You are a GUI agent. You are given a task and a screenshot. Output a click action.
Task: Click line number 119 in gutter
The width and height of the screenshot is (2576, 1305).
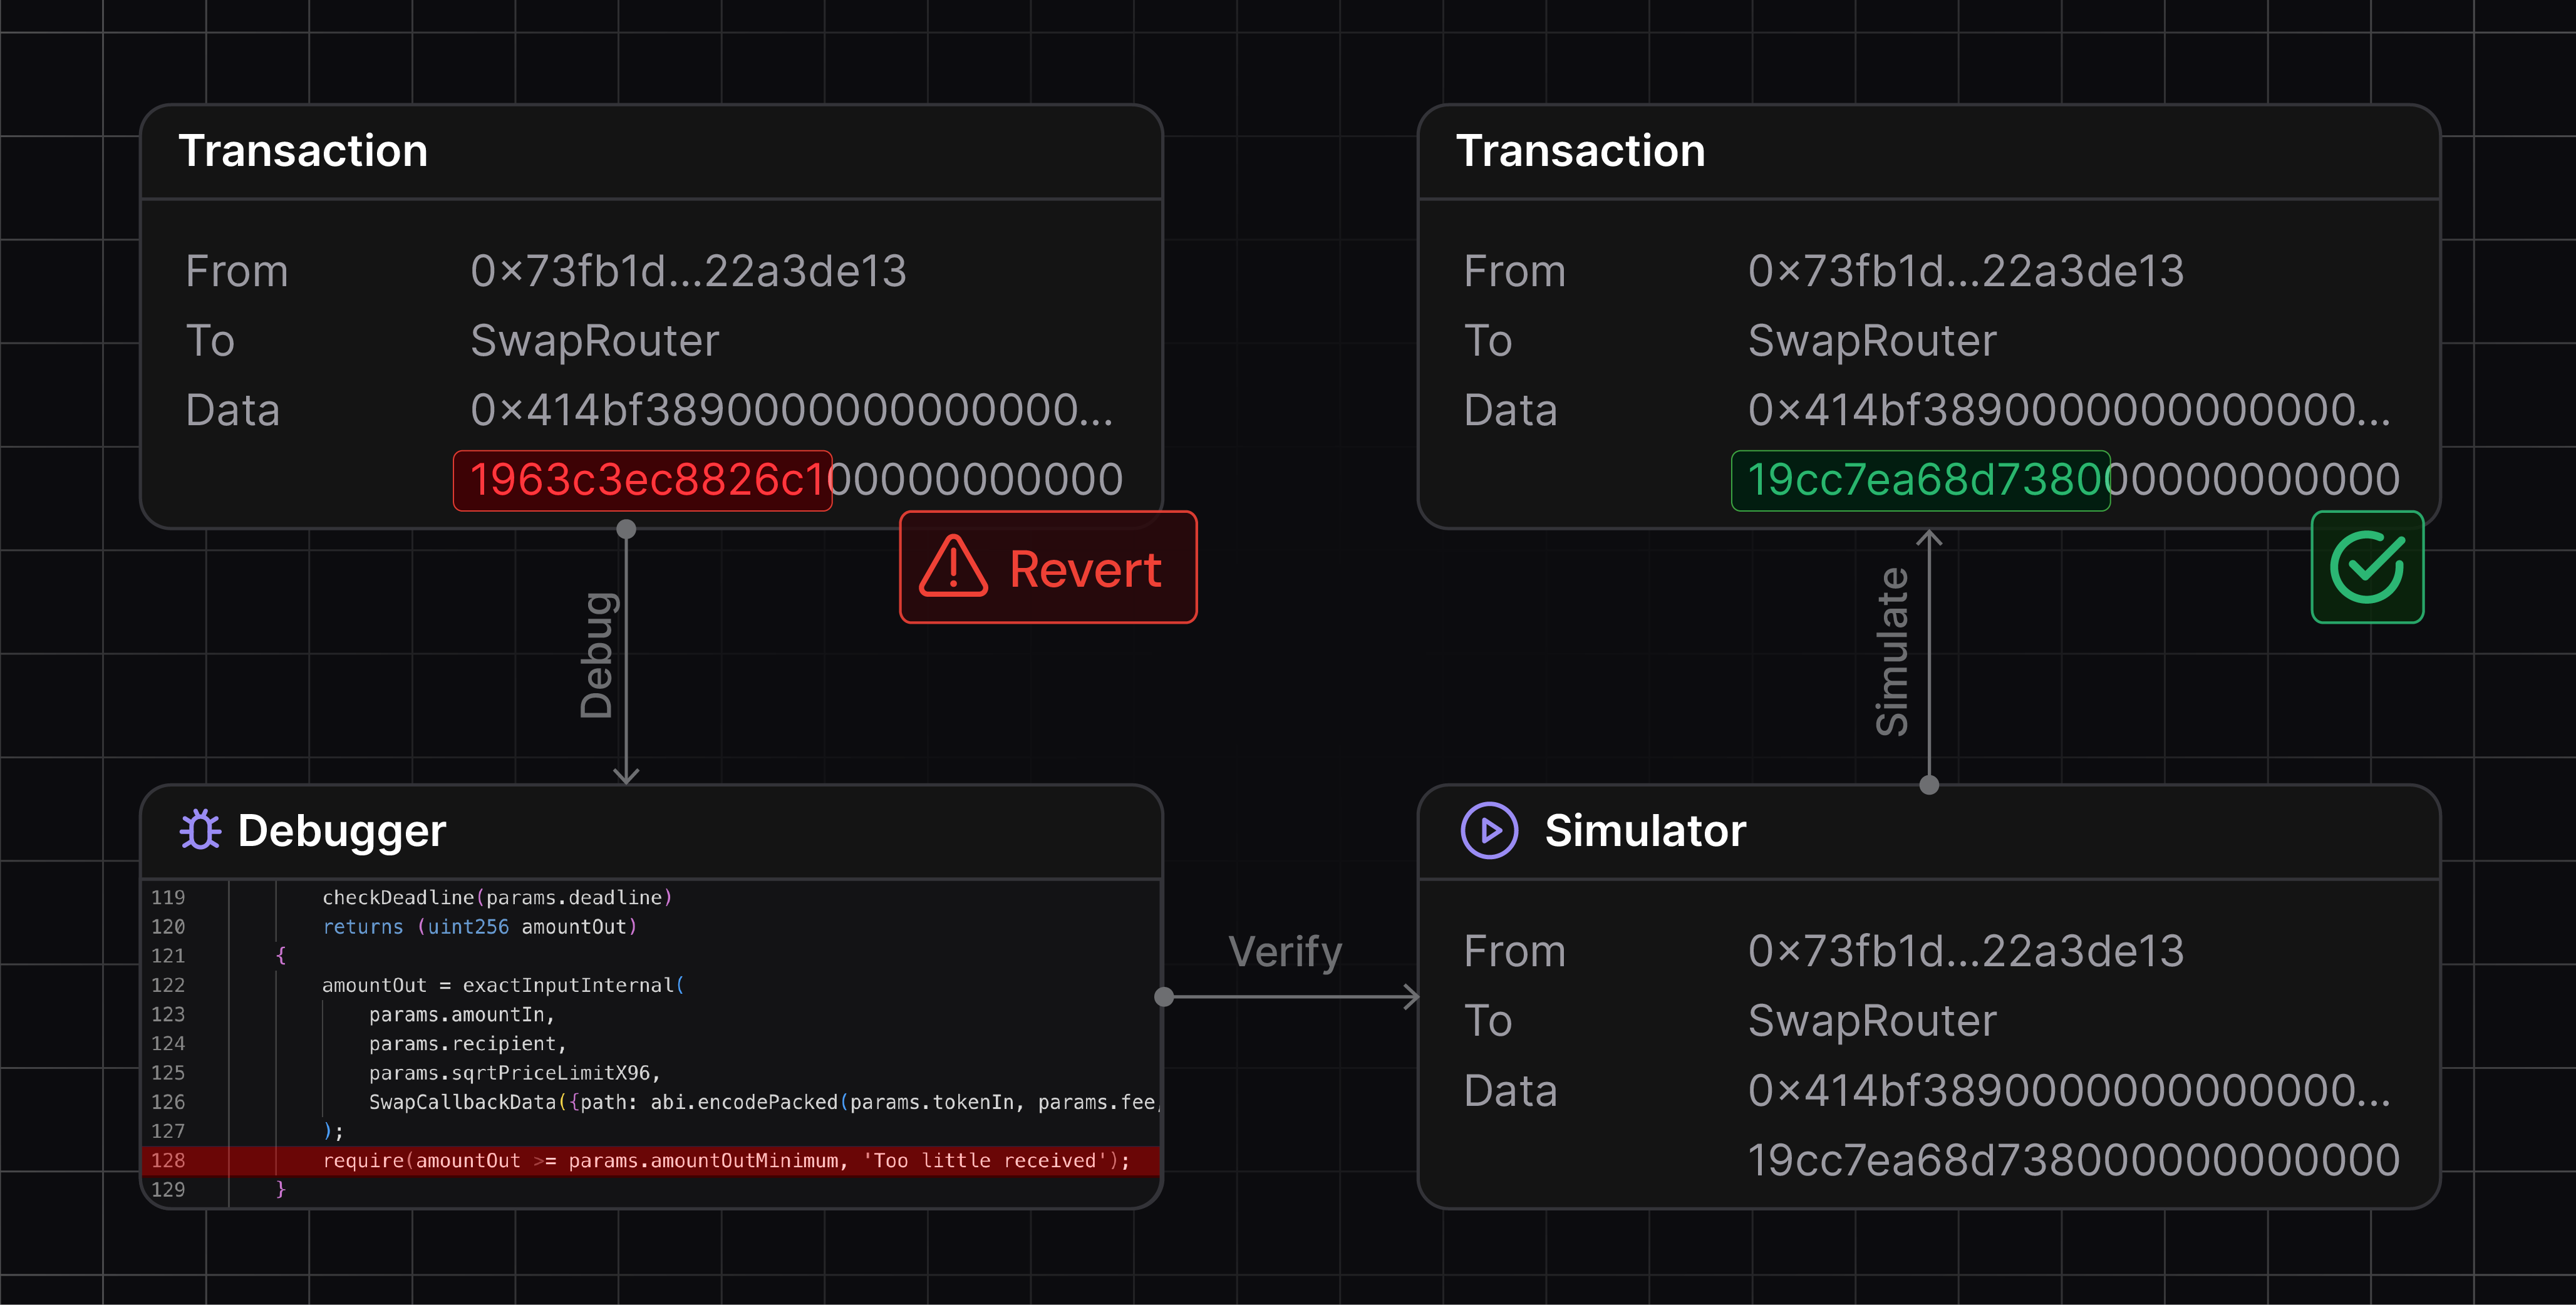pyautogui.click(x=168, y=898)
